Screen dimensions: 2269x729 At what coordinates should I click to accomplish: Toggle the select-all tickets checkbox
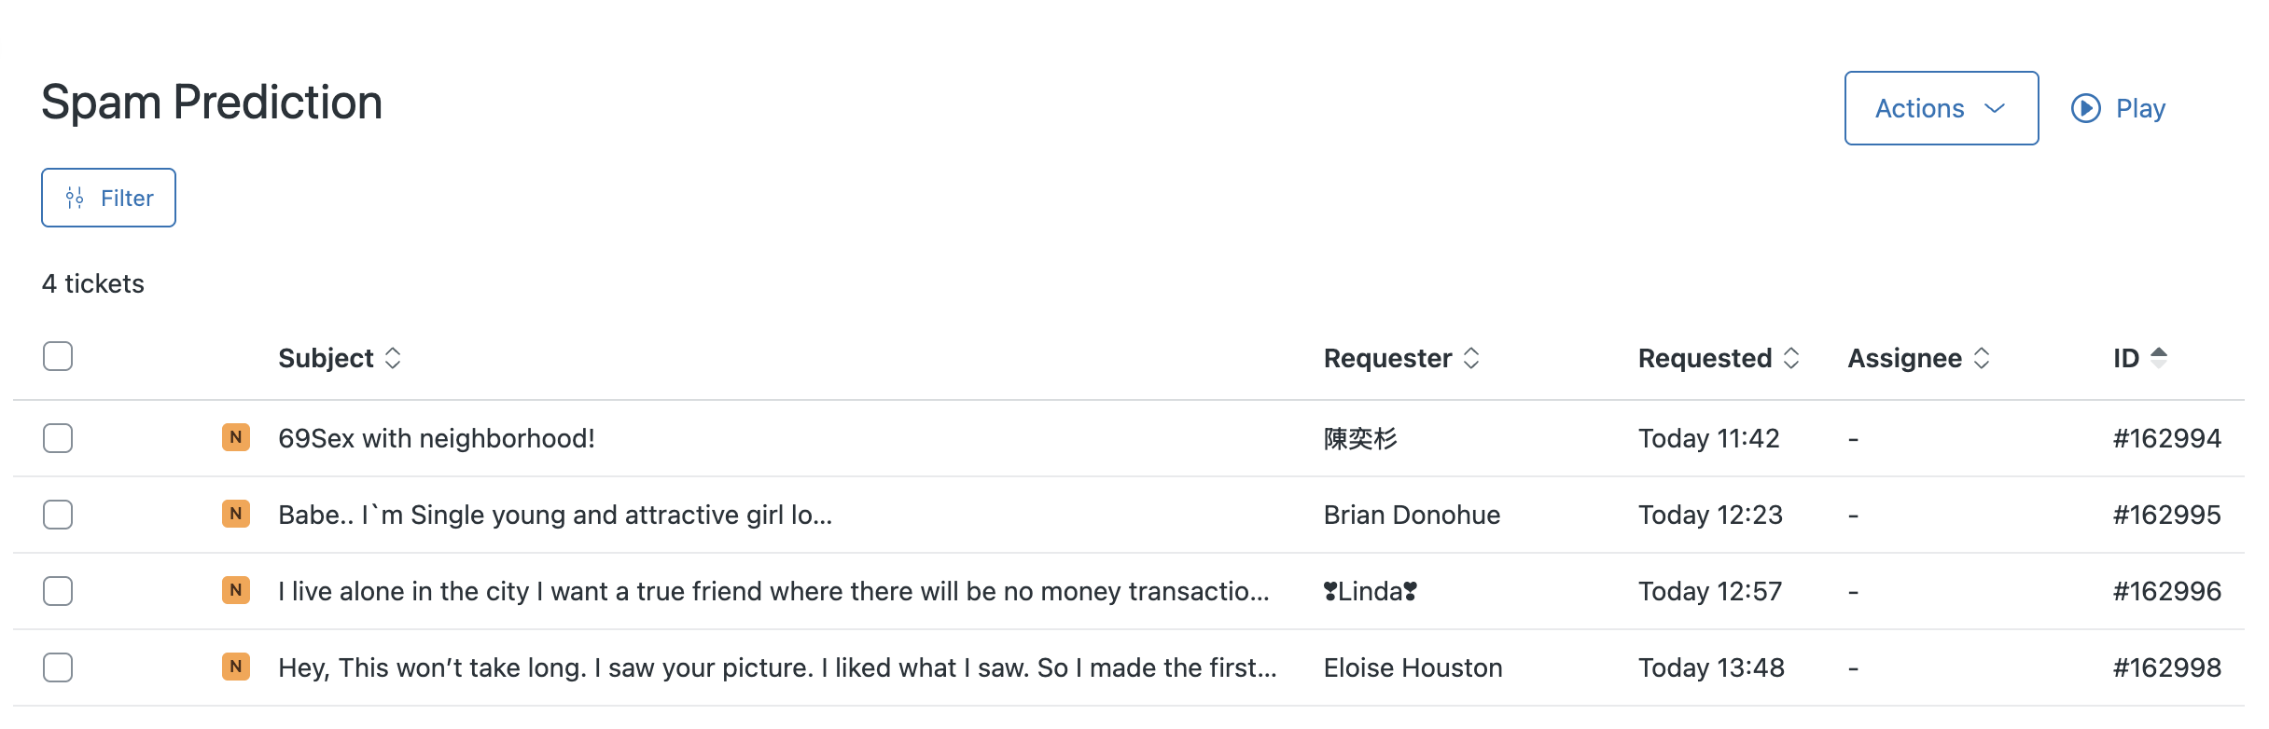(58, 356)
